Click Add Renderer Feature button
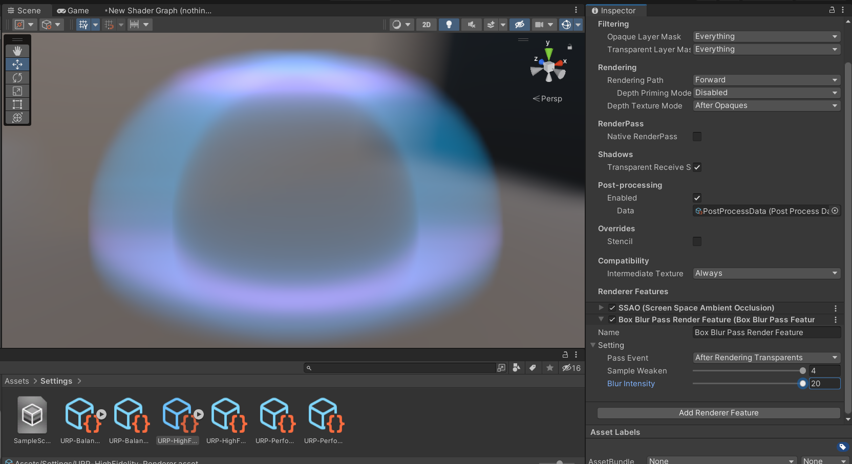This screenshot has width=852, height=464. (719, 413)
